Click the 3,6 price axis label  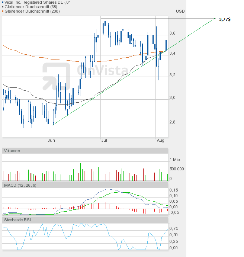coord(172,33)
